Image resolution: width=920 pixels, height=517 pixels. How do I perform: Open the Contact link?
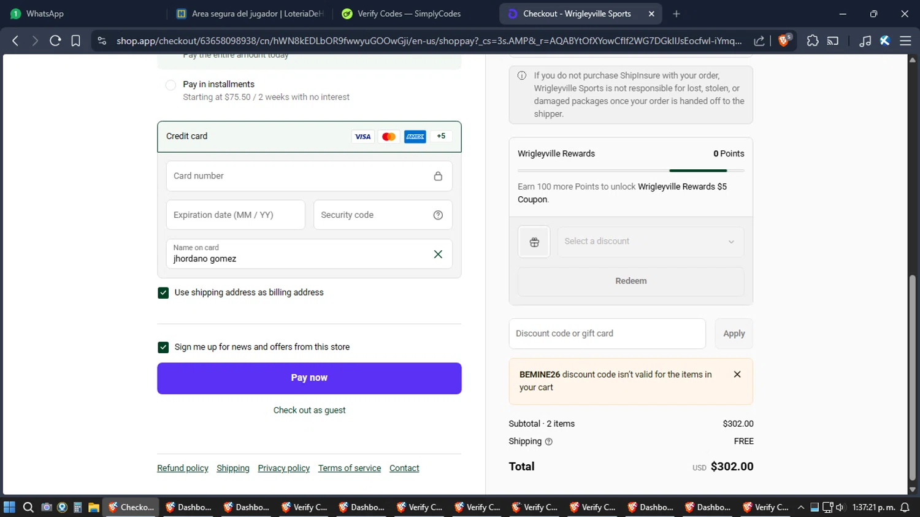(404, 469)
